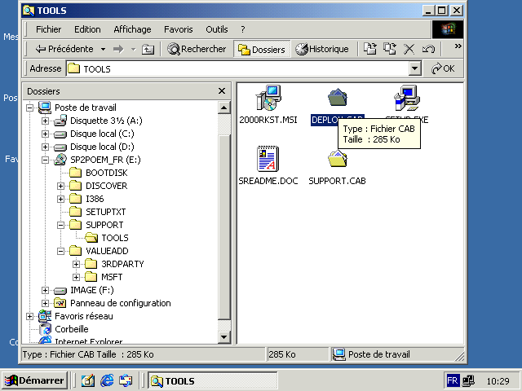Close the Dossiers pane with X
Image resolution: width=522 pixels, height=391 pixels.
(221, 91)
